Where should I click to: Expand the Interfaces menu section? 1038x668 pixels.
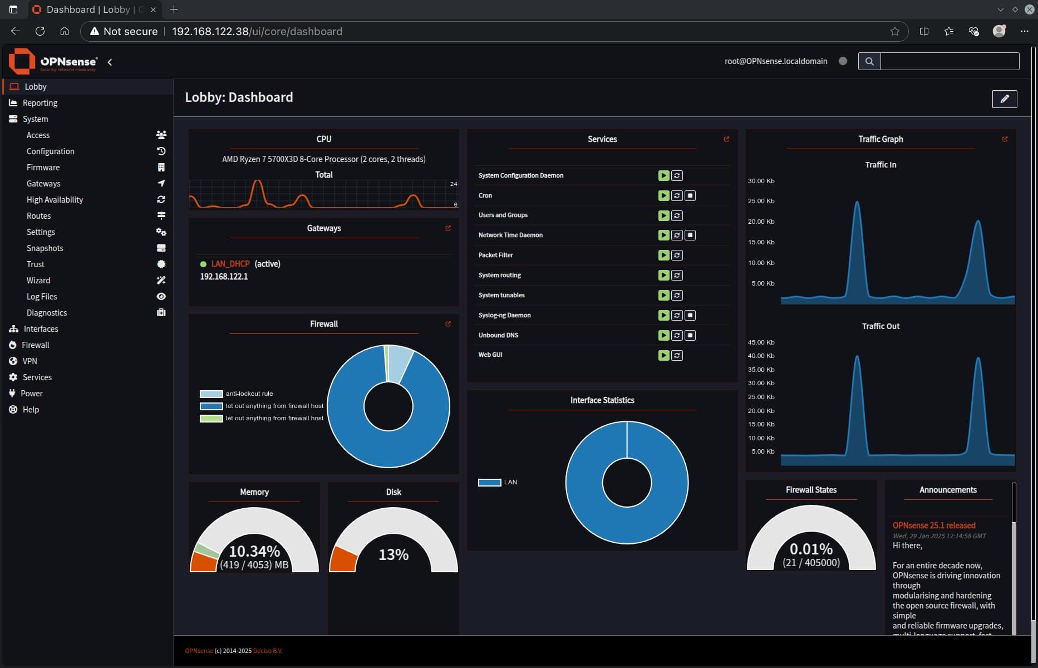pyautogui.click(x=41, y=328)
